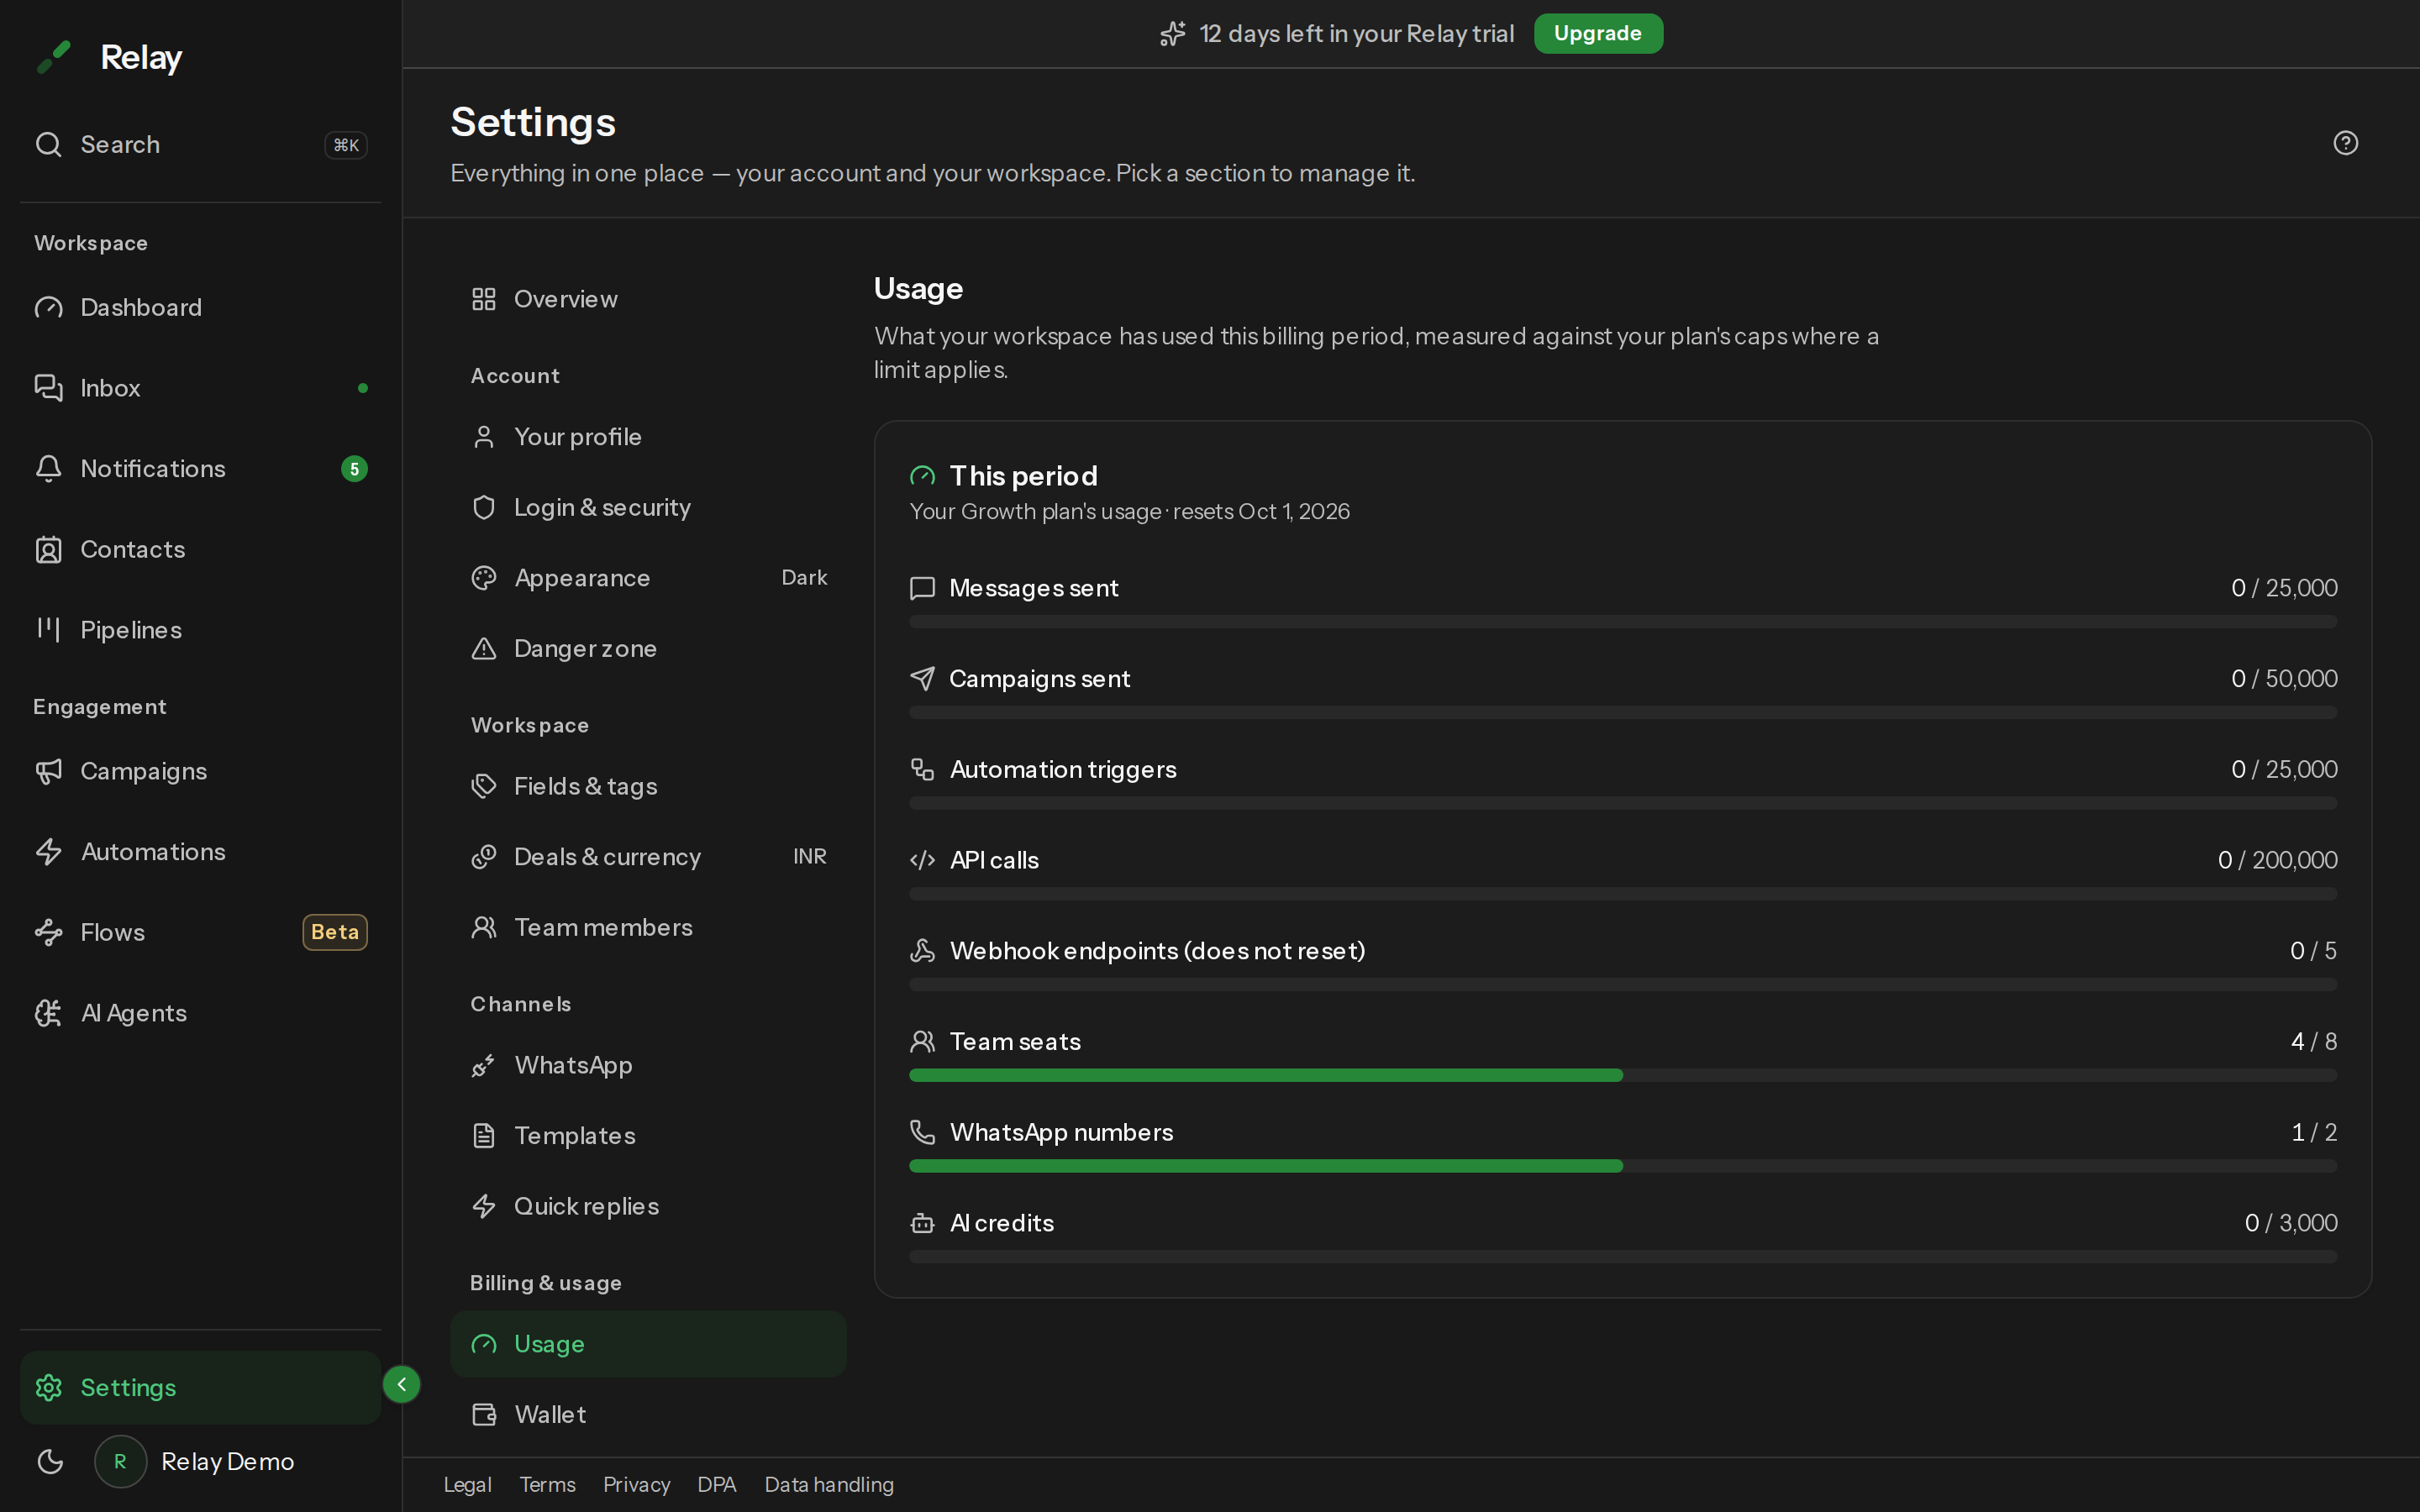Click the Upgrade button
This screenshot has height=1512, width=2420.
[x=1597, y=33]
